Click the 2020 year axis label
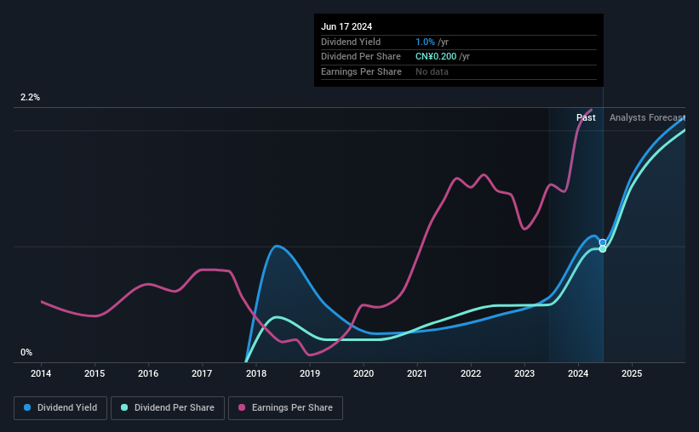 pyautogui.click(x=364, y=373)
